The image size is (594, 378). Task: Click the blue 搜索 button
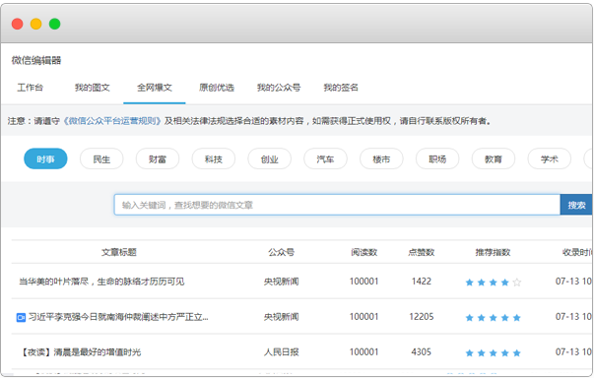click(x=576, y=205)
